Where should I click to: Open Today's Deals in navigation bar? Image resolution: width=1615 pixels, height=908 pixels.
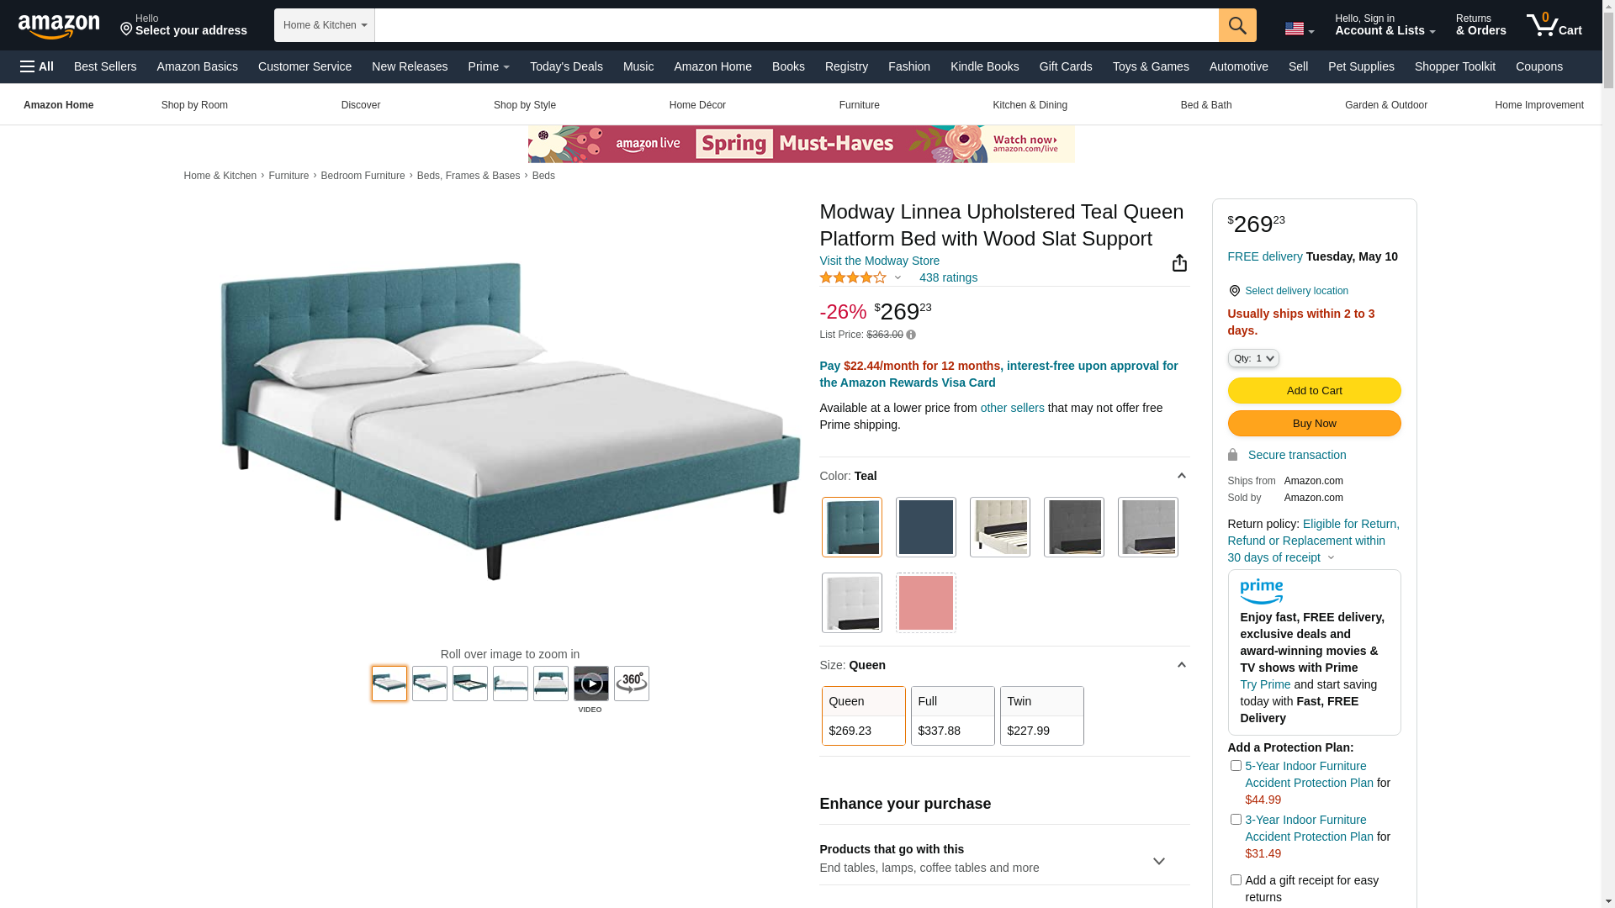(x=566, y=66)
